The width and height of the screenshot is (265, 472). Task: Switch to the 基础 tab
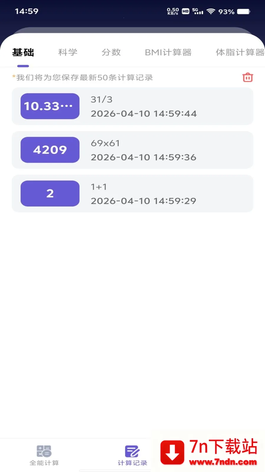(23, 53)
